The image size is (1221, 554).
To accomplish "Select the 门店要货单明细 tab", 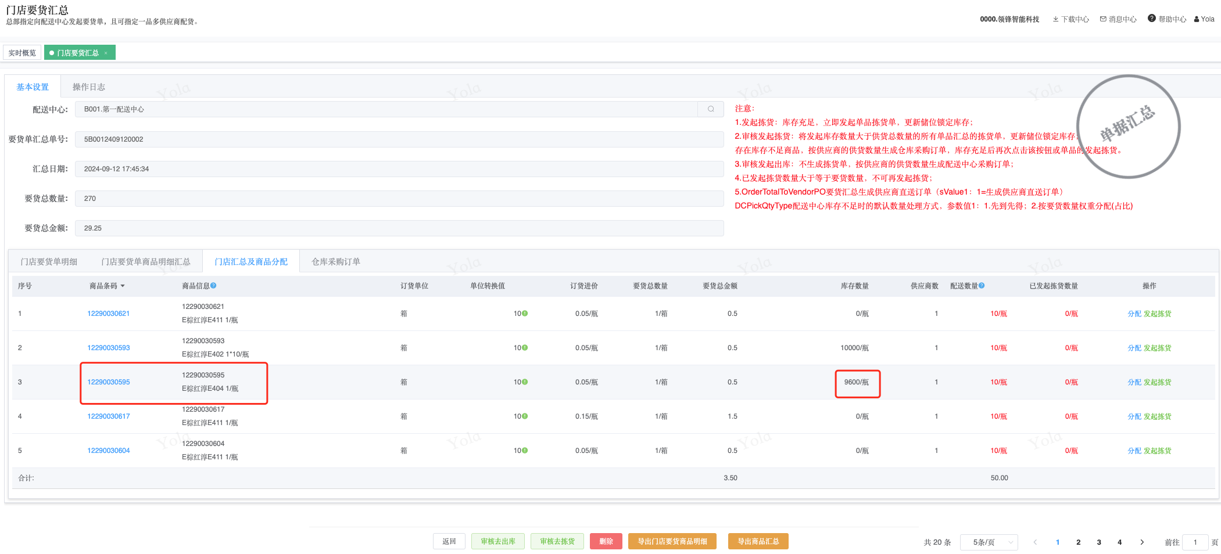I will click(49, 262).
